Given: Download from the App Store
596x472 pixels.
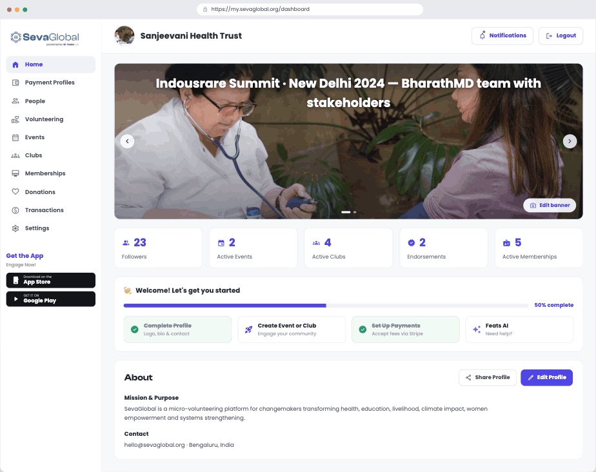Looking at the screenshot, I should [x=50, y=280].
